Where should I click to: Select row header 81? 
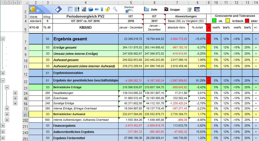tap(25, 114)
